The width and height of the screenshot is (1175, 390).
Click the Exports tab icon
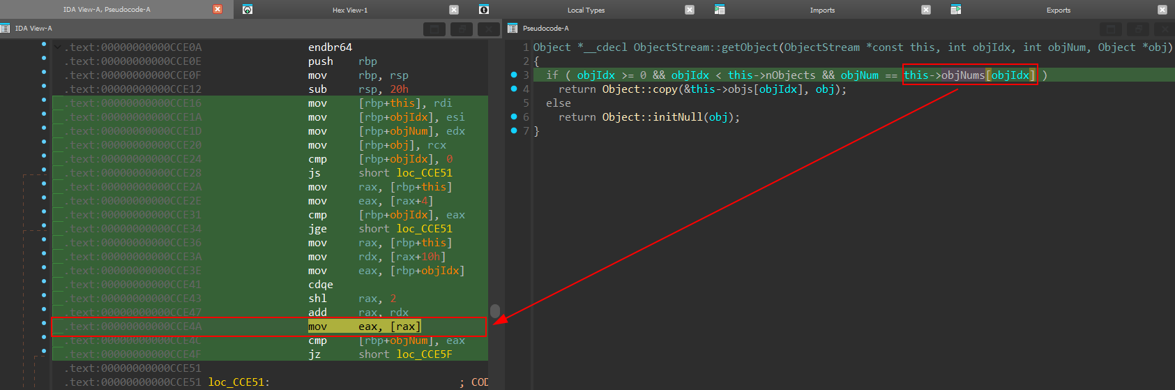click(x=956, y=10)
